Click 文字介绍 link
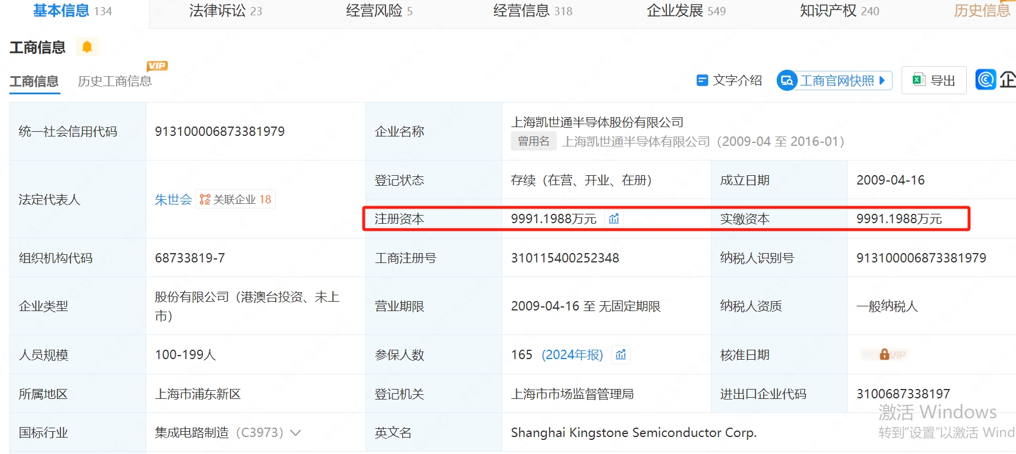Viewport: 1016px width, 454px height. [729, 80]
